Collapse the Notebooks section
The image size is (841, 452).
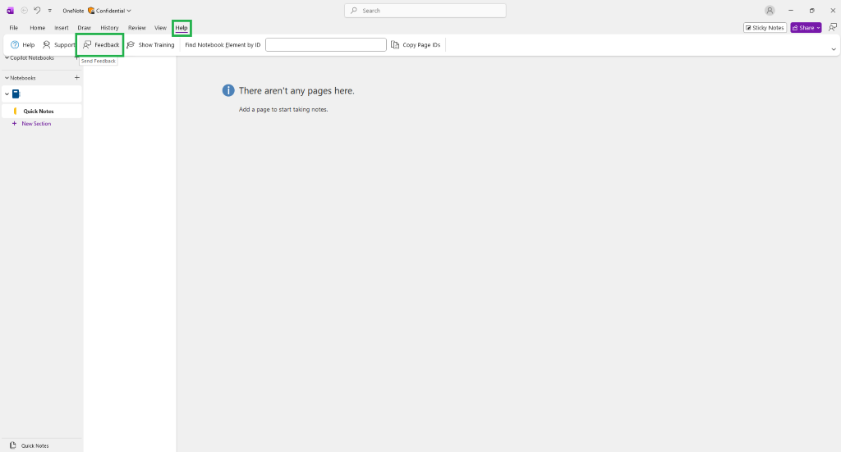tap(7, 78)
